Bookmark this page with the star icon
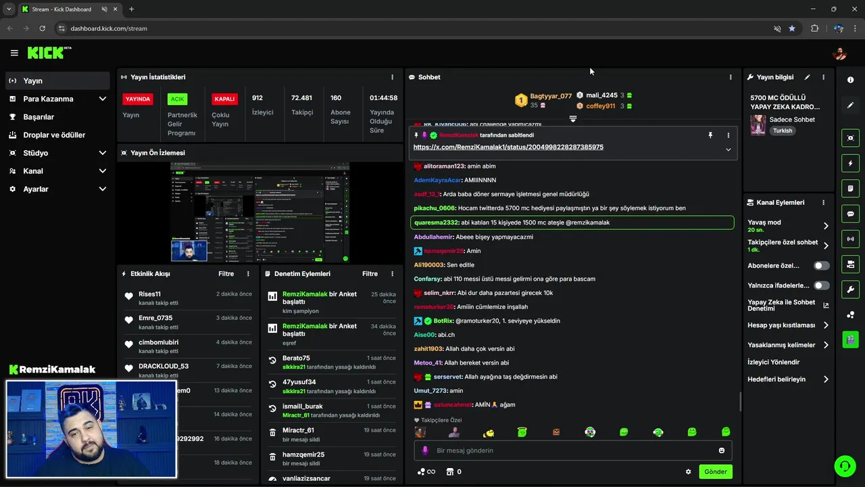865x487 pixels. [x=792, y=28]
